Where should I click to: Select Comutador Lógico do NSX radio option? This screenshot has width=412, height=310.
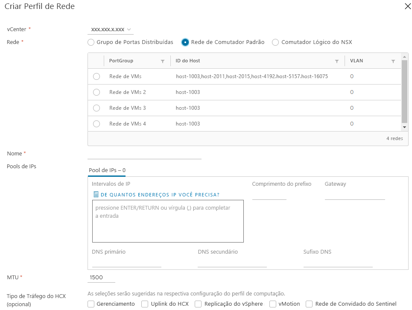pyautogui.click(x=275, y=42)
